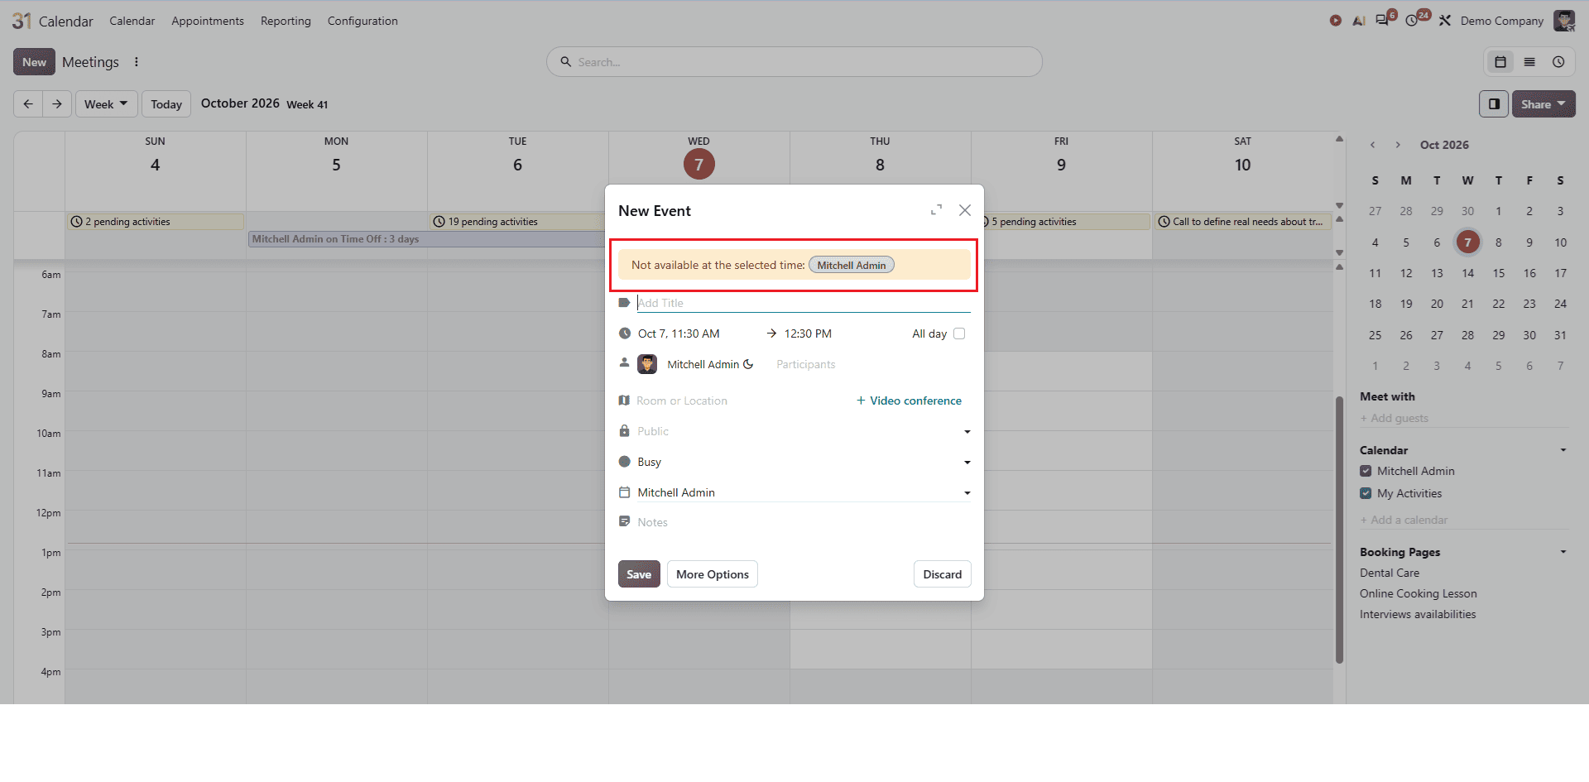Viewport: 1589px width, 782px height.
Task: Click the search magnifier icon
Action: 566,62
